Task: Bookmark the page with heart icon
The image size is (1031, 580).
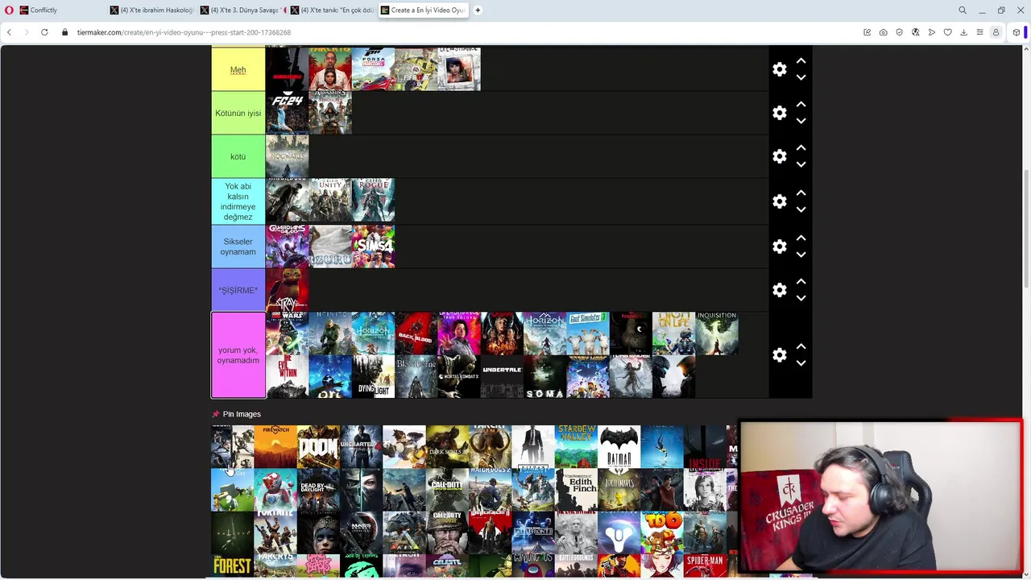Action: 947,32
